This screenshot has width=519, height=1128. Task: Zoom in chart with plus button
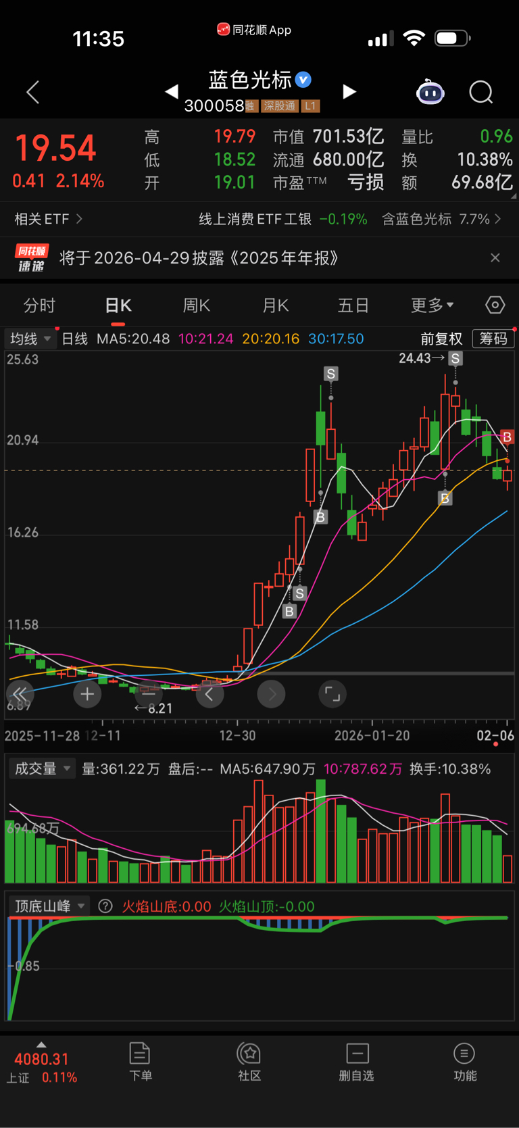[x=87, y=694]
